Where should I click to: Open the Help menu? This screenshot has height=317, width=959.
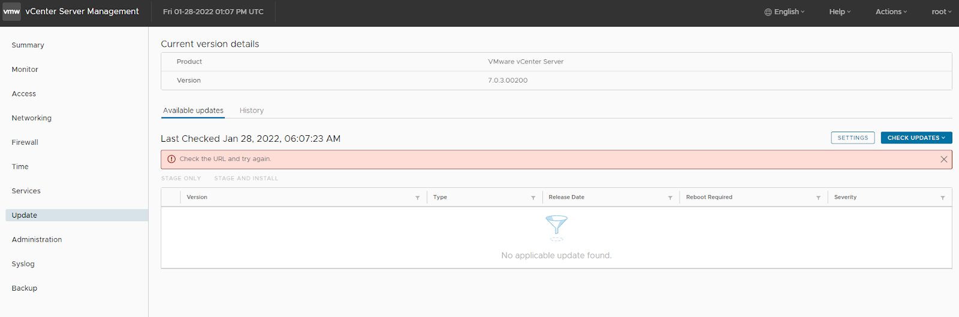click(x=840, y=12)
